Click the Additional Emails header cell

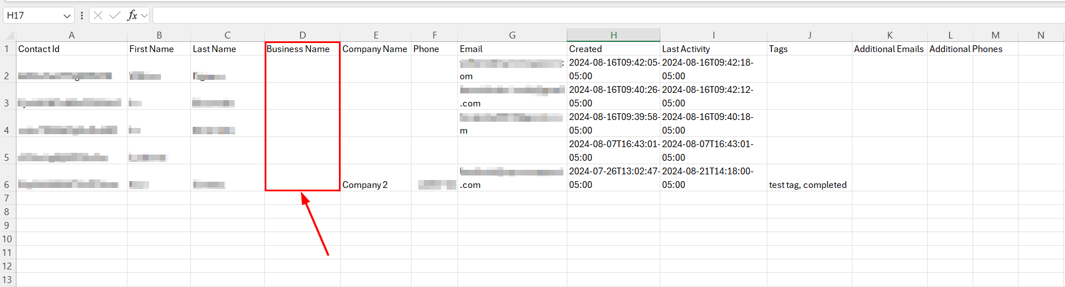click(x=889, y=49)
